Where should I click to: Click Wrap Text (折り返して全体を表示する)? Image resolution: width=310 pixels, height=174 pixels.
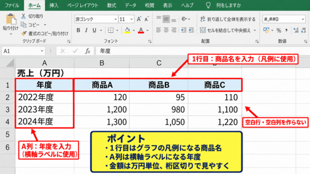point(228,19)
